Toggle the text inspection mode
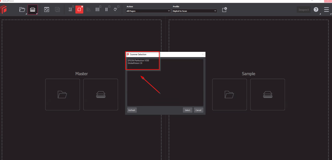The image size is (332, 160). click(x=70, y=10)
